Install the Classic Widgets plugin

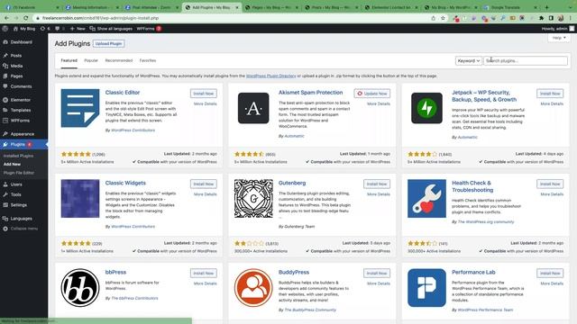tap(204, 184)
